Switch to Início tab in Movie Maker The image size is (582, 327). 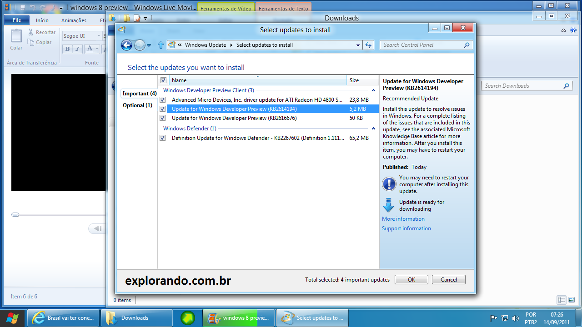[x=42, y=20]
